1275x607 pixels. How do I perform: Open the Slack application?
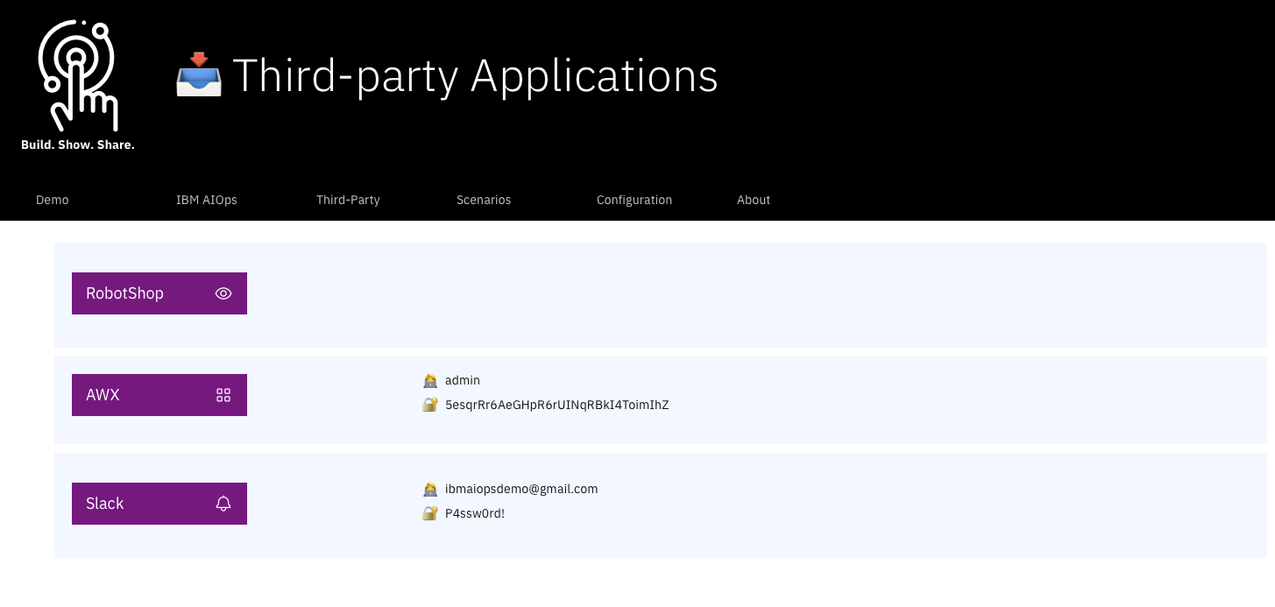(x=159, y=504)
